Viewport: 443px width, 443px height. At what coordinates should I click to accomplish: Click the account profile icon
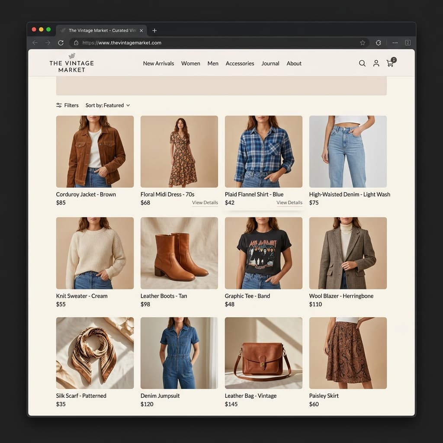pos(376,63)
